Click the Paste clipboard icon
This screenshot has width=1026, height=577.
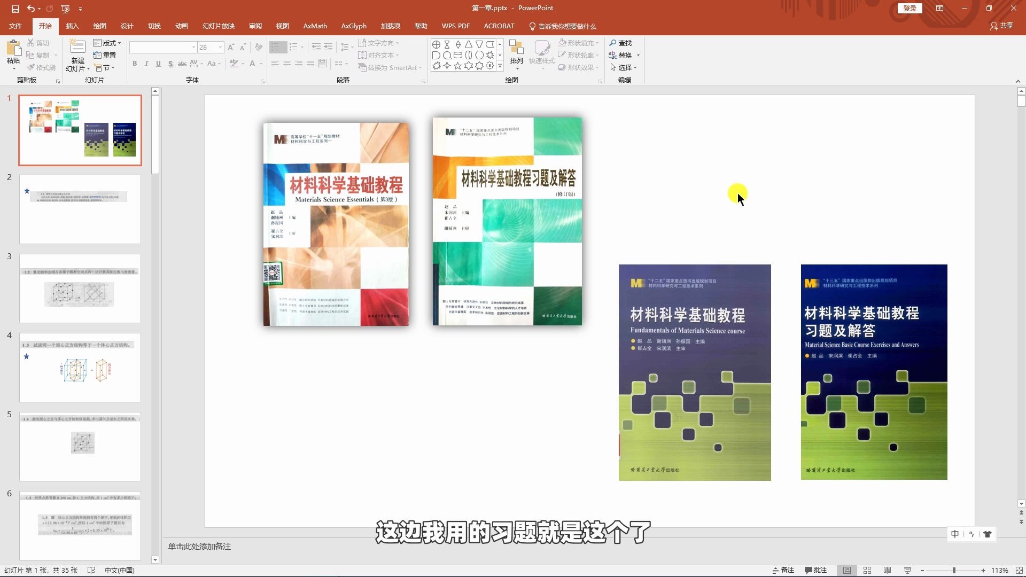pos(13,48)
